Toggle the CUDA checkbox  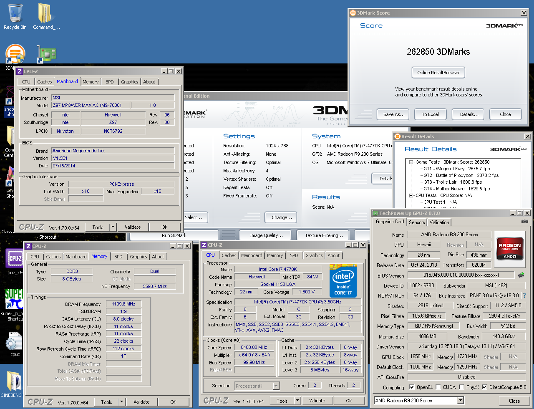click(x=438, y=387)
